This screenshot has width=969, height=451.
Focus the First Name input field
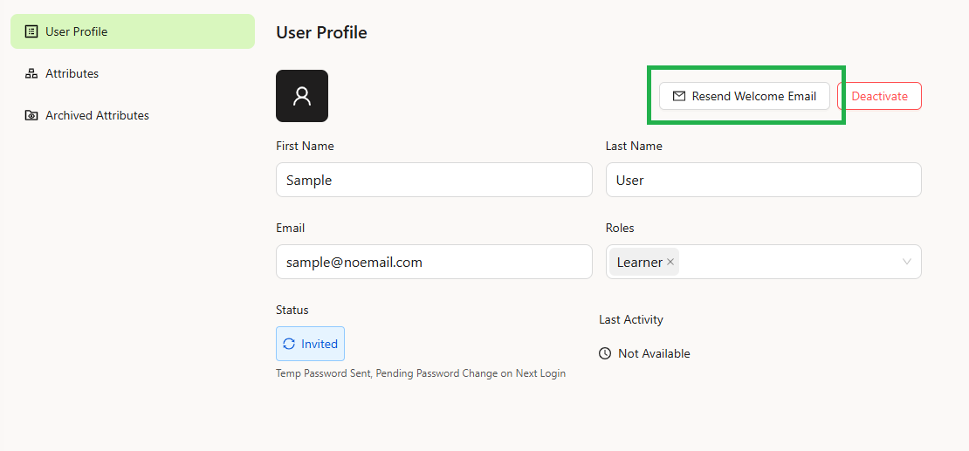pyautogui.click(x=434, y=180)
